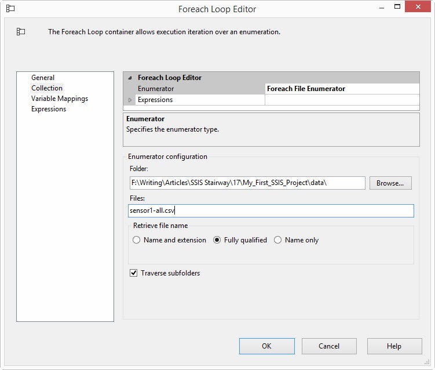The width and height of the screenshot is (435, 370).
Task: Toggle the Traverse subfolders checkbox
Action: click(x=134, y=273)
